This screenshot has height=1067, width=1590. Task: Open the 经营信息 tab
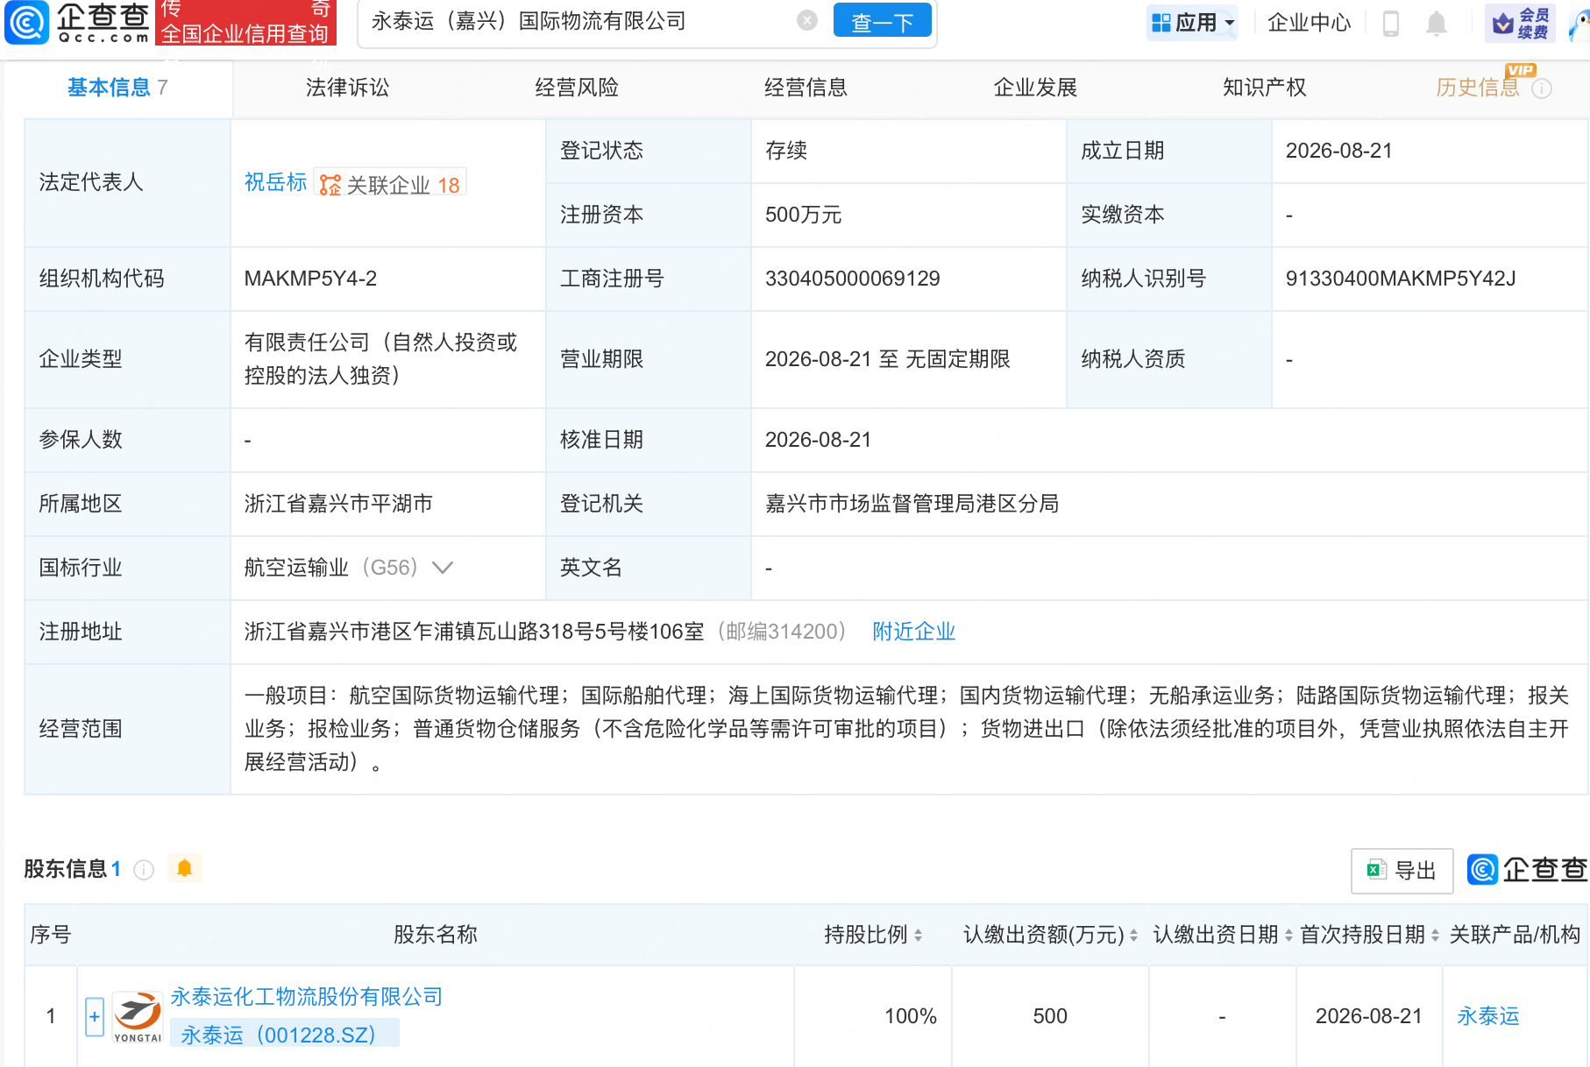(x=806, y=88)
